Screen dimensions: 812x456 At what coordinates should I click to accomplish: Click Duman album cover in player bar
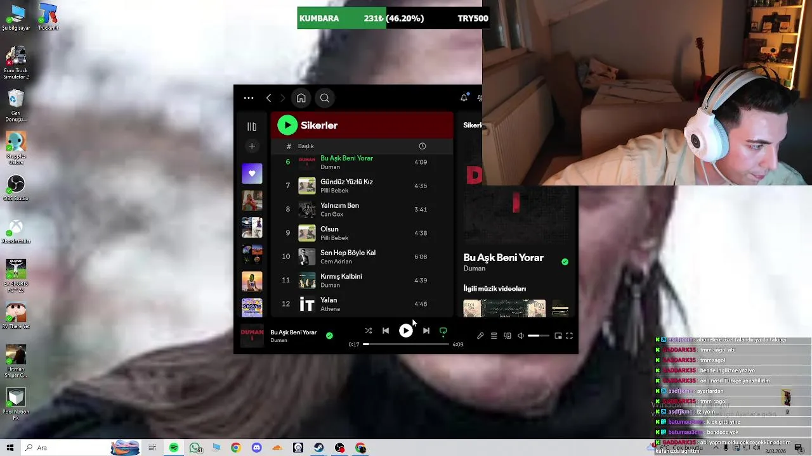click(252, 336)
